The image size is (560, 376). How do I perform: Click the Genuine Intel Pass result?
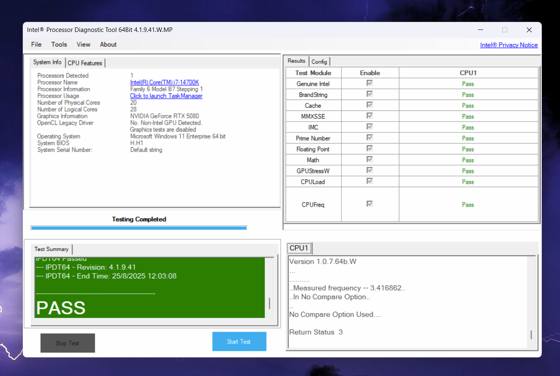pyautogui.click(x=468, y=84)
